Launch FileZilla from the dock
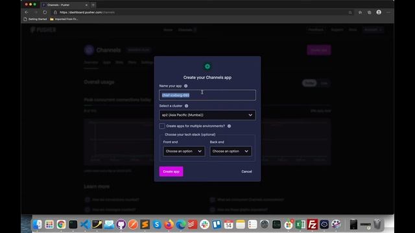The height and width of the screenshot is (233, 415). (x=313, y=225)
